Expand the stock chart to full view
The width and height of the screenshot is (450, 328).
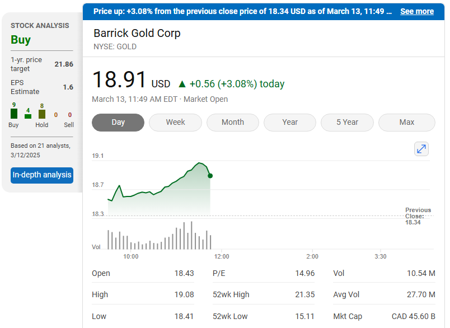pos(421,149)
